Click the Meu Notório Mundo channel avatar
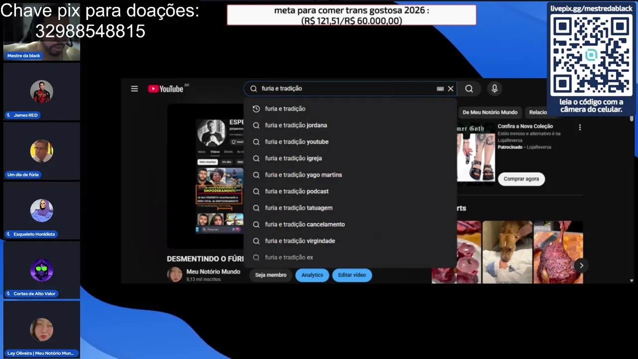 click(x=175, y=275)
